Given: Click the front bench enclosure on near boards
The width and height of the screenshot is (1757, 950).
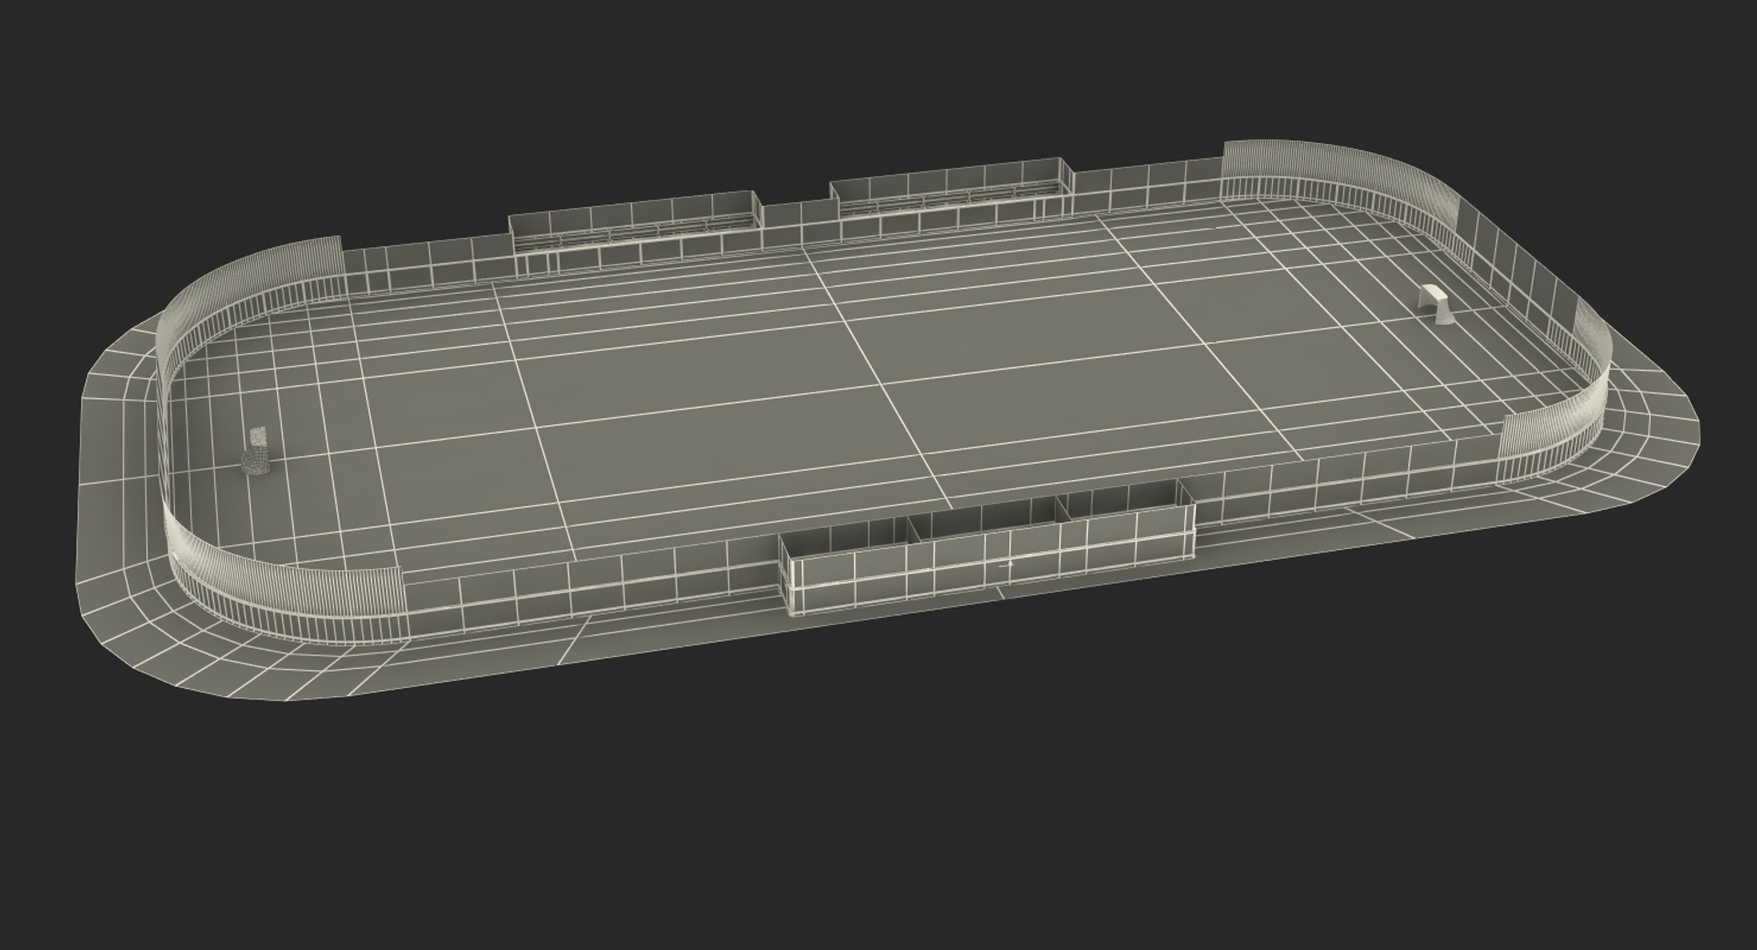Looking at the screenshot, I should point(986,546).
